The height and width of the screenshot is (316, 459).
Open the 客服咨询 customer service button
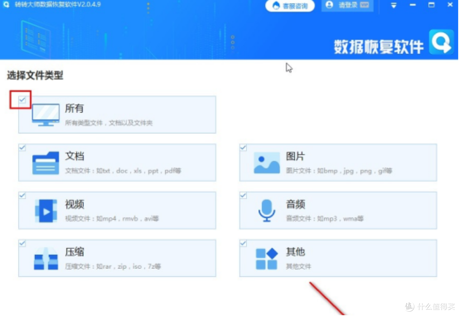click(290, 6)
